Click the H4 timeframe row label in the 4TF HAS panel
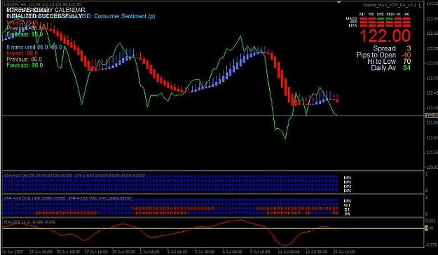This screenshot has height=255, width=438. tap(347, 214)
